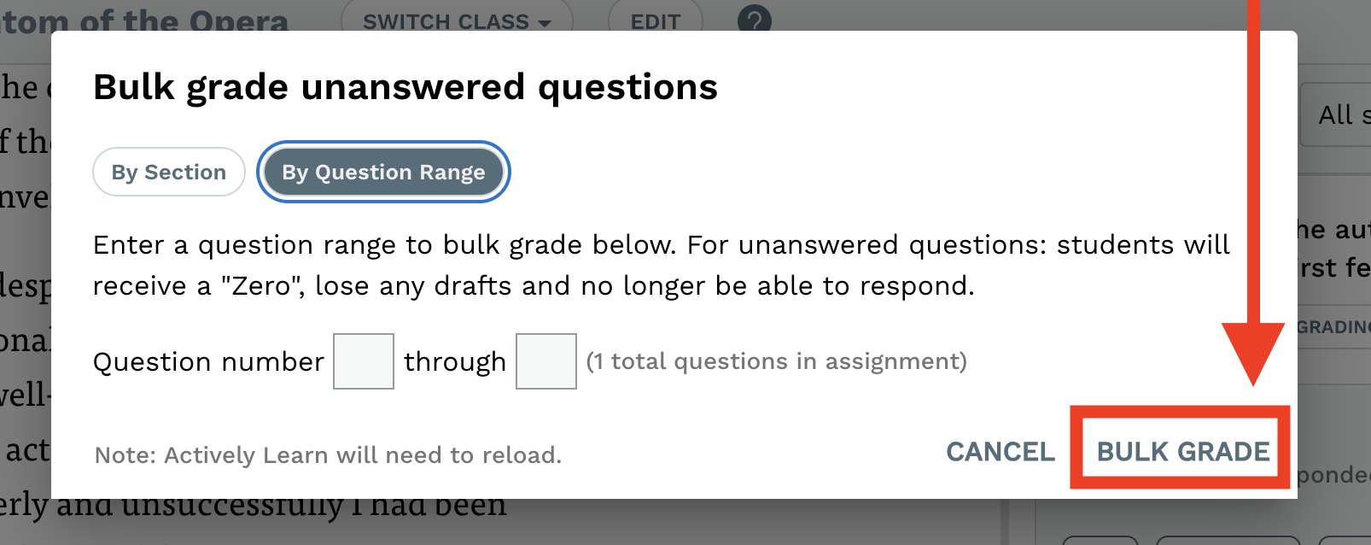Open the help question mark icon
Image resolution: width=1371 pixels, height=545 pixels.
pyautogui.click(x=754, y=19)
